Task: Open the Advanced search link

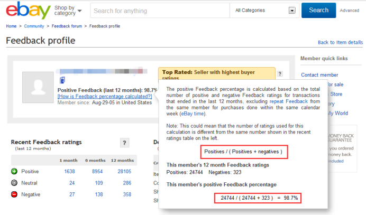Action: tap(349, 10)
